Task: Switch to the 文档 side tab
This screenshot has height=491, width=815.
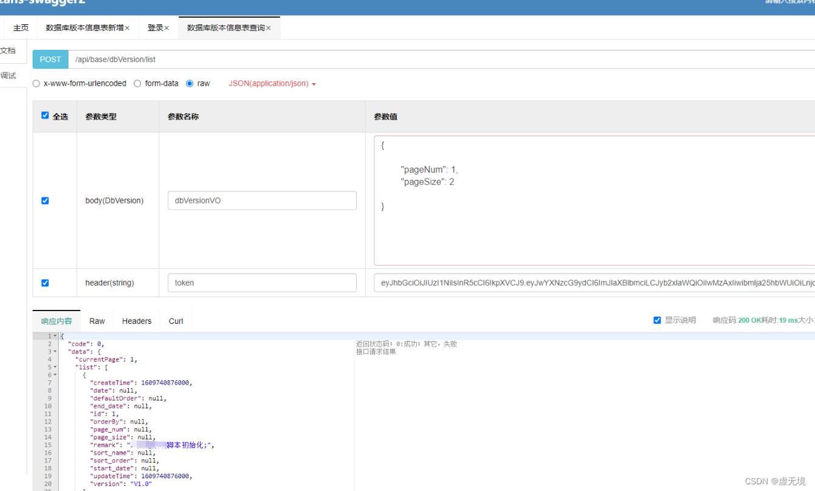Action: [x=8, y=50]
